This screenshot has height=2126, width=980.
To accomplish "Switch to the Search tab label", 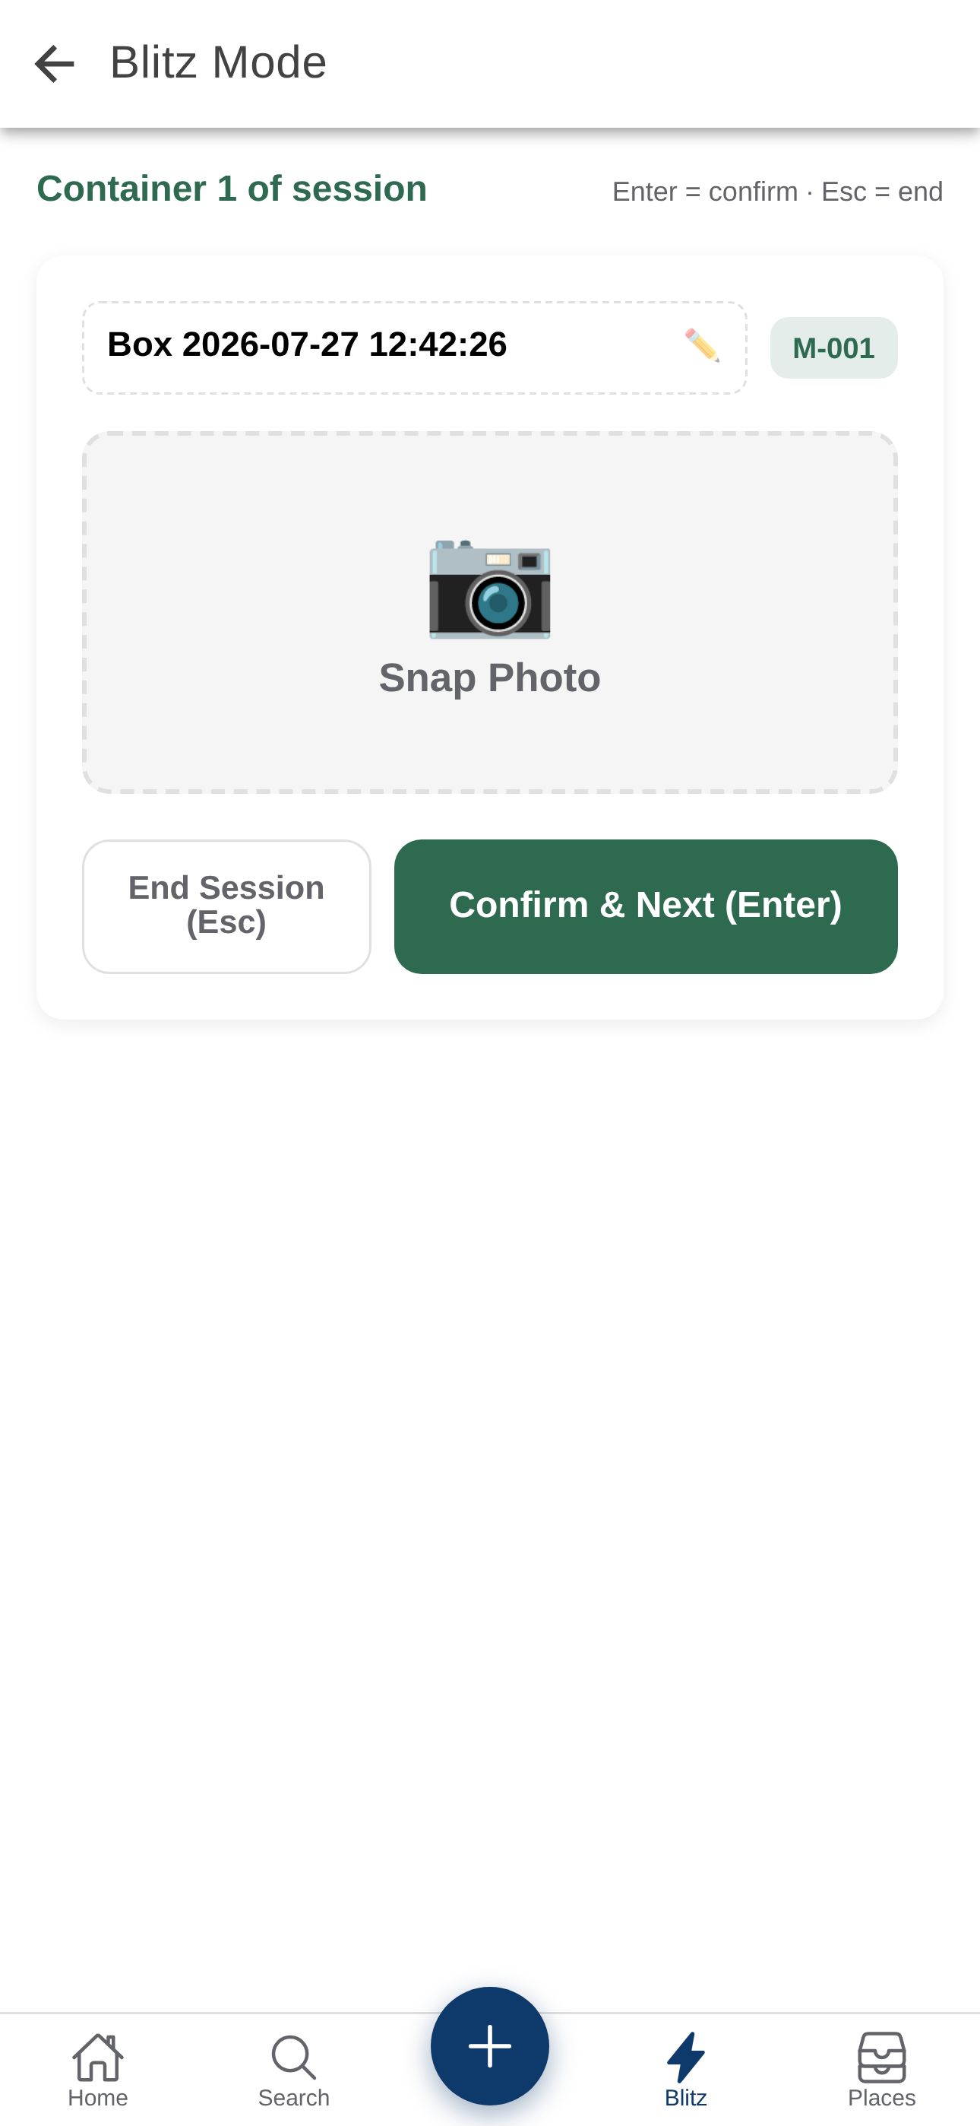I will [x=294, y=2098].
